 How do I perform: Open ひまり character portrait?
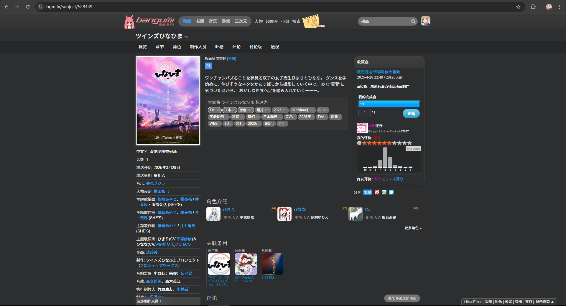213,214
